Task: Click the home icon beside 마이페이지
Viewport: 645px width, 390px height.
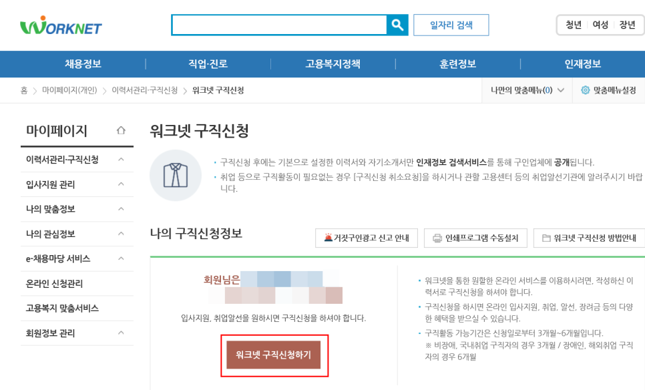Action: point(121,130)
